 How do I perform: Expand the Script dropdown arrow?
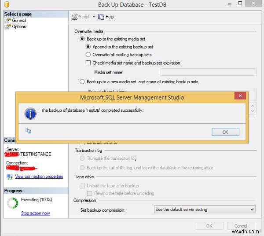click(x=94, y=17)
